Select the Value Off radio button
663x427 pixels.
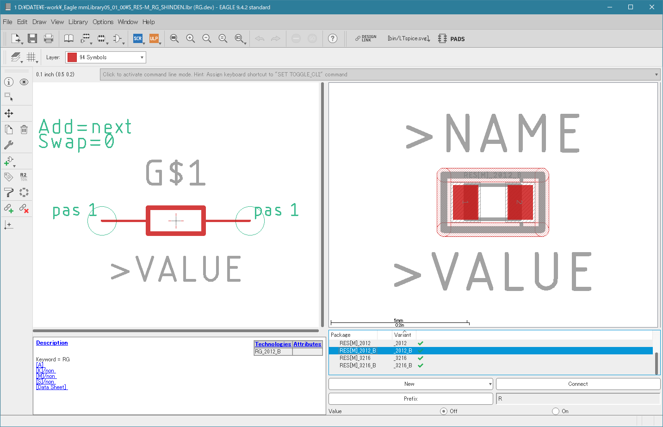(444, 411)
